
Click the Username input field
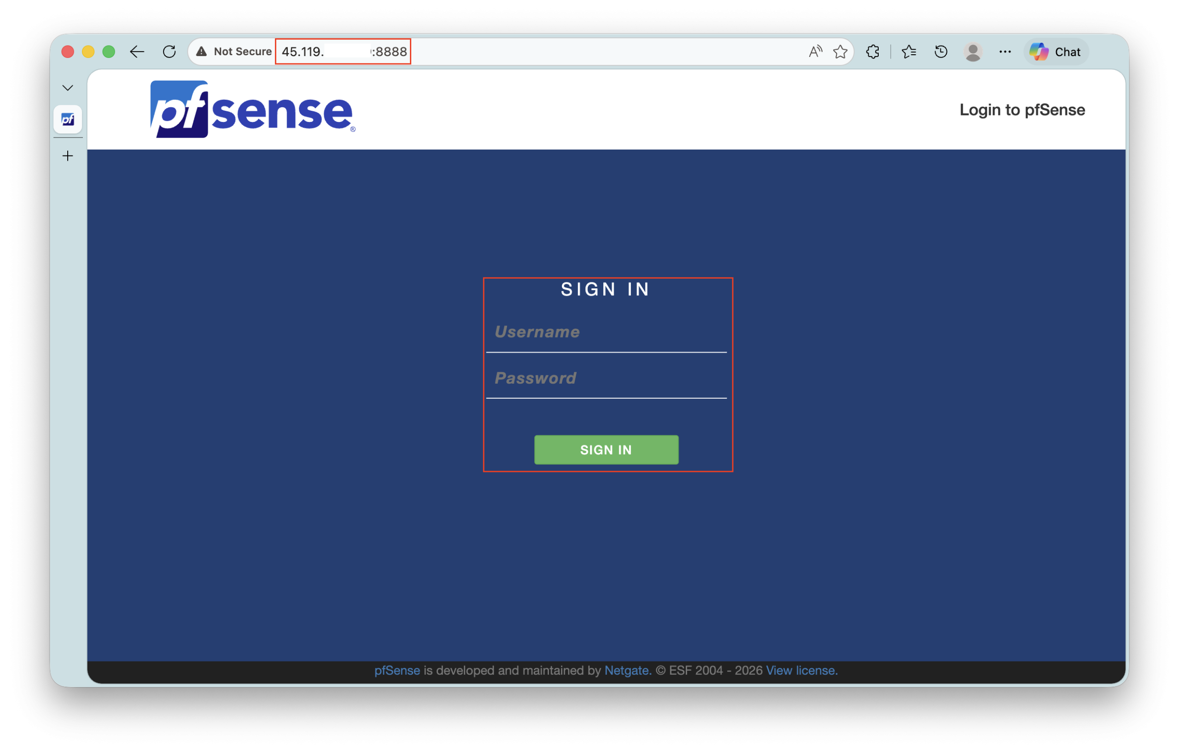click(x=606, y=333)
